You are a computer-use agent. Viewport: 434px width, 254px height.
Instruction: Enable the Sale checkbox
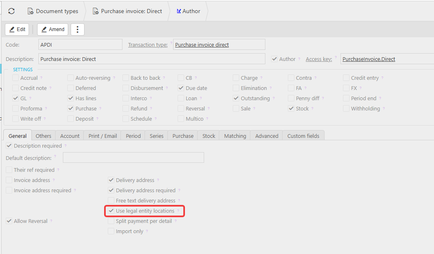(x=236, y=109)
